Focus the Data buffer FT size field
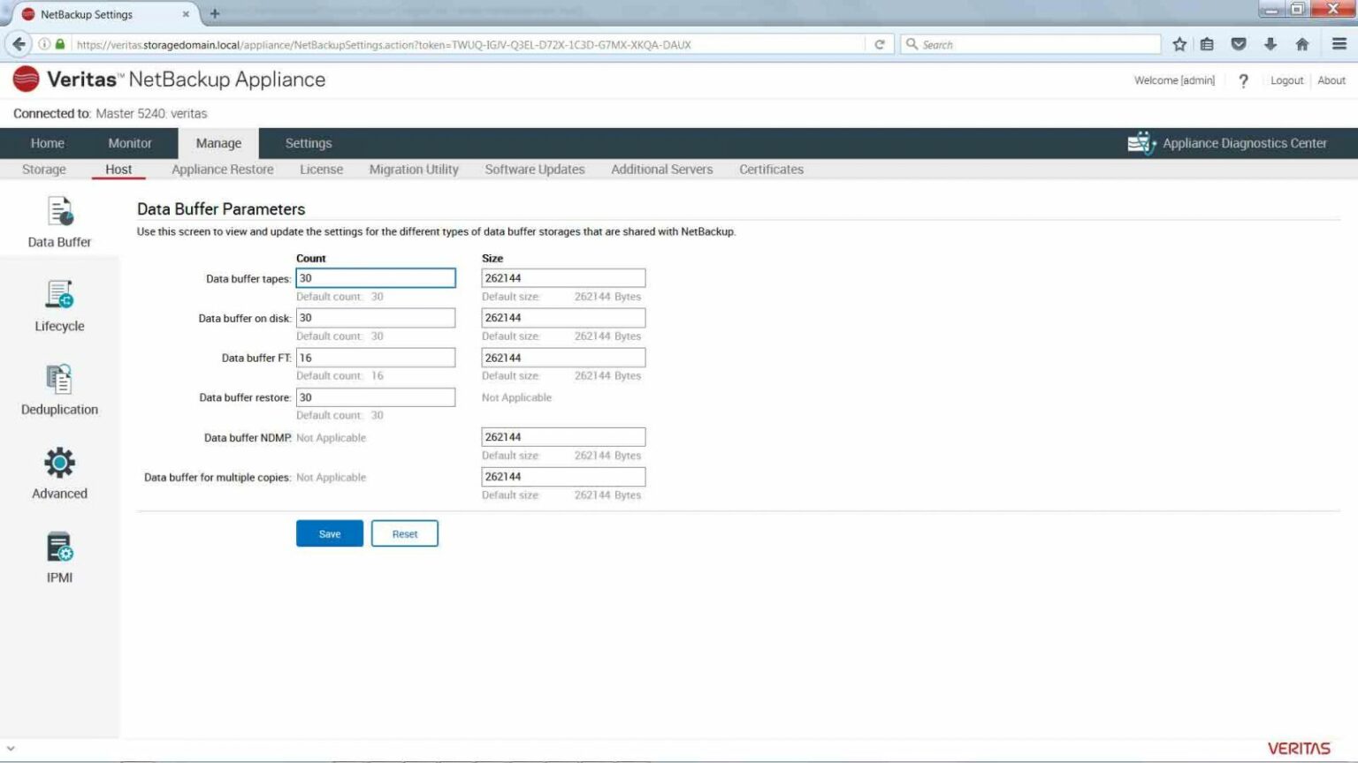This screenshot has height=763, width=1358. [563, 358]
